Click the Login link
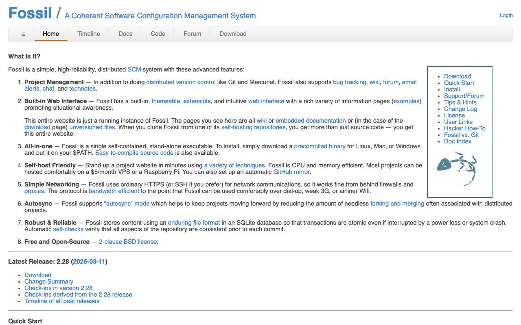521x325 pixels. coord(506,15)
